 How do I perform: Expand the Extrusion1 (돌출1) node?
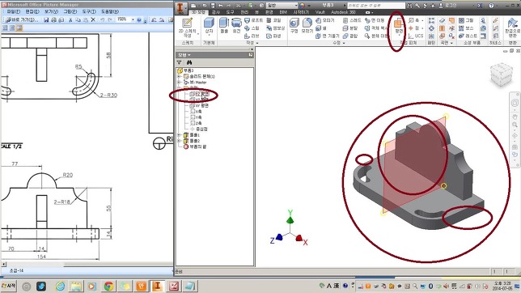click(179, 135)
